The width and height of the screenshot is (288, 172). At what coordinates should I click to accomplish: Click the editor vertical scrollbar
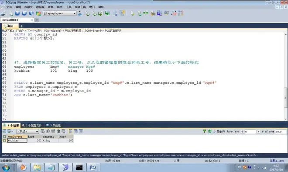pyautogui.click(x=286, y=76)
